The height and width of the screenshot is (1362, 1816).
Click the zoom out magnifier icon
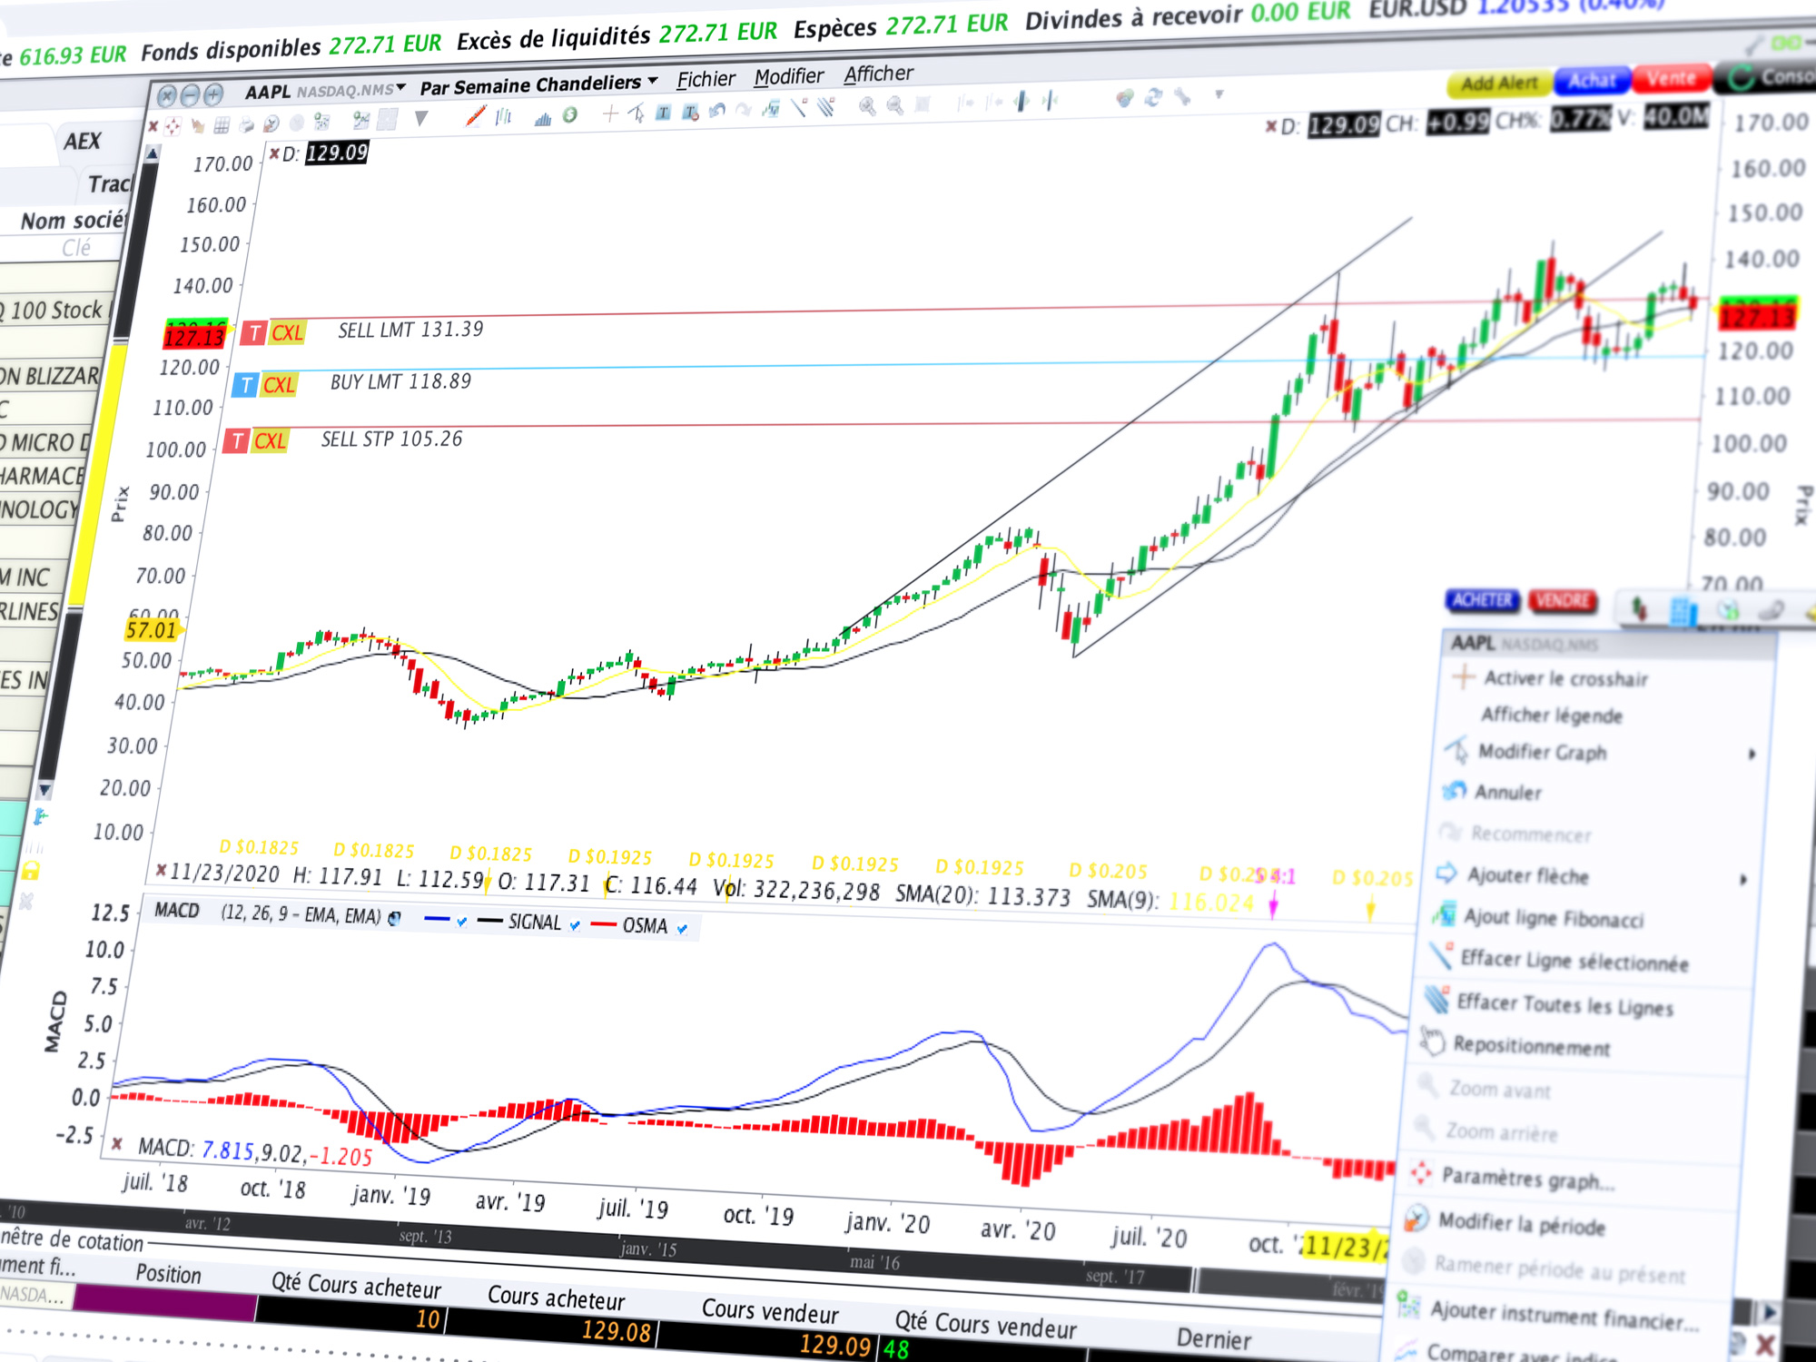click(895, 105)
